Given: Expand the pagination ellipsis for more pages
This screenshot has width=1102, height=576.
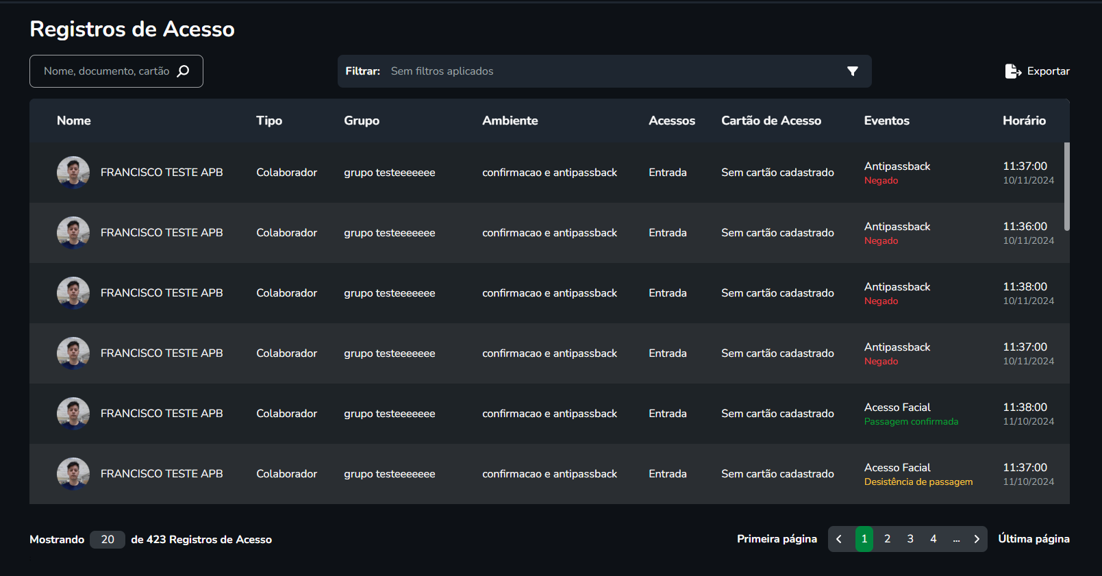Looking at the screenshot, I should click(956, 539).
